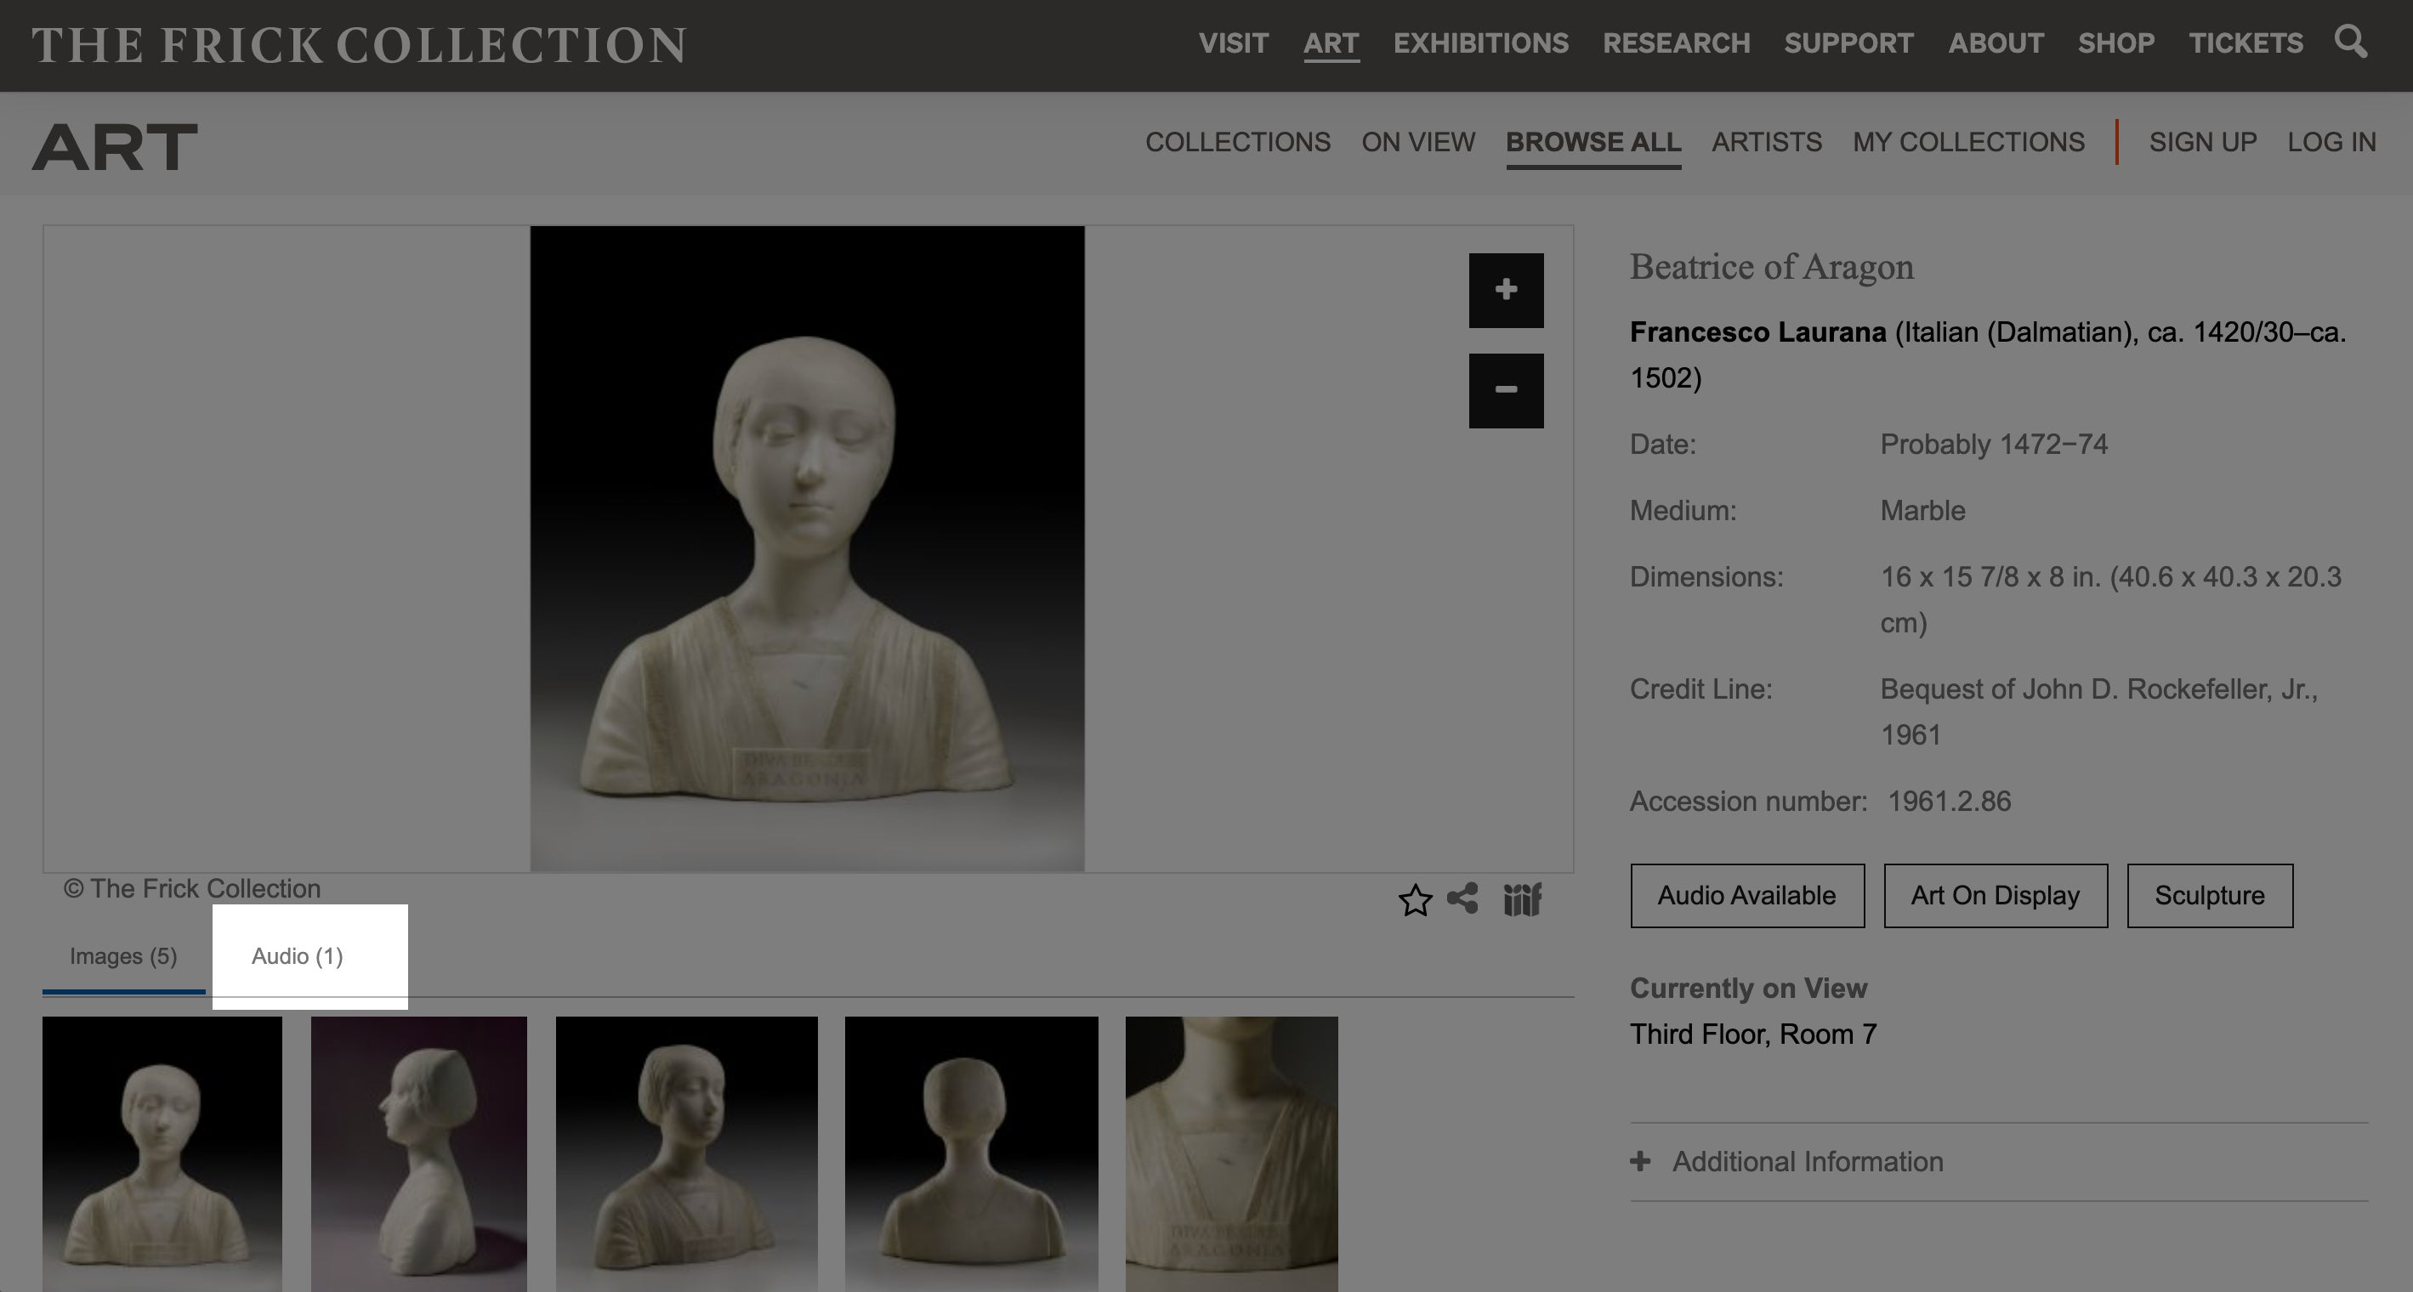
Task: Visit the SHOP link
Action: pyautogui.click(x=2116, y=43)
